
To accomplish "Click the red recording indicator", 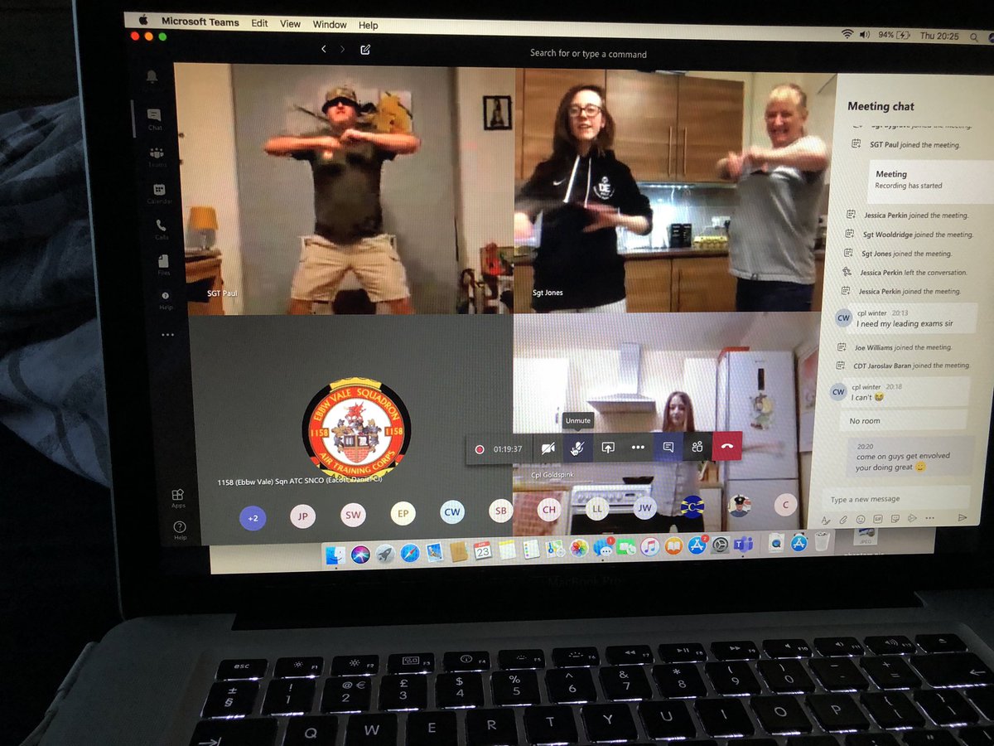I will pos(479,449).
